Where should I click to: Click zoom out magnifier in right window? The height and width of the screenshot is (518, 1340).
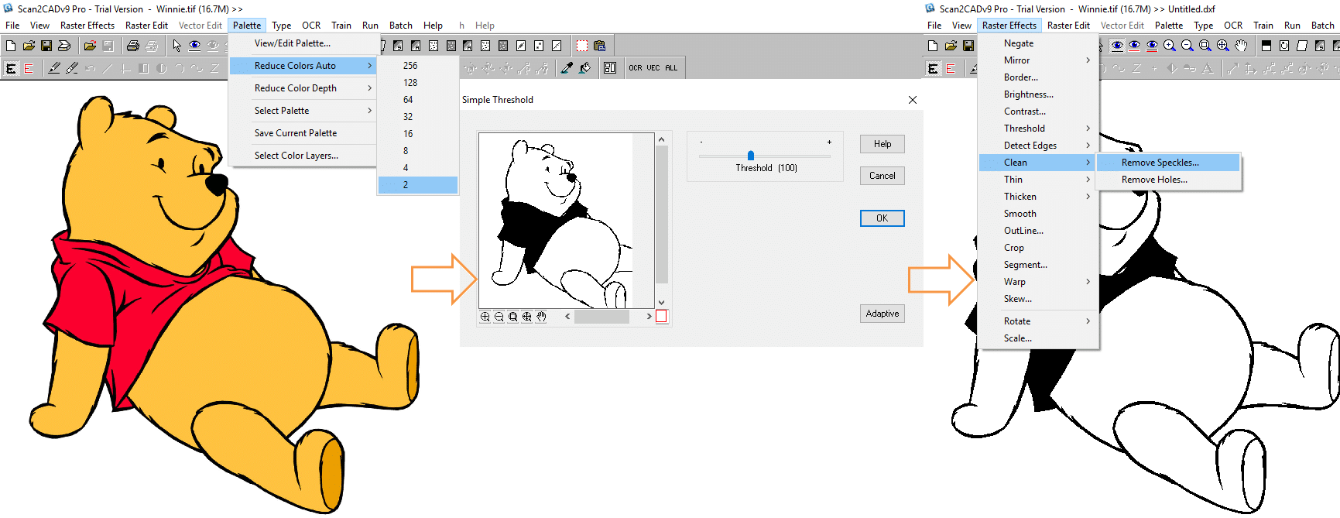pos(1187,46)
